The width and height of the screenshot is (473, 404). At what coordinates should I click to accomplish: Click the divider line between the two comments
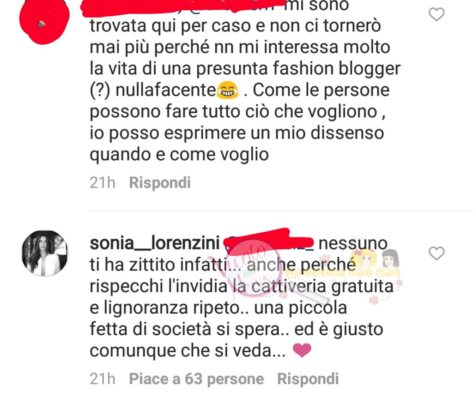tap(281, 211)
